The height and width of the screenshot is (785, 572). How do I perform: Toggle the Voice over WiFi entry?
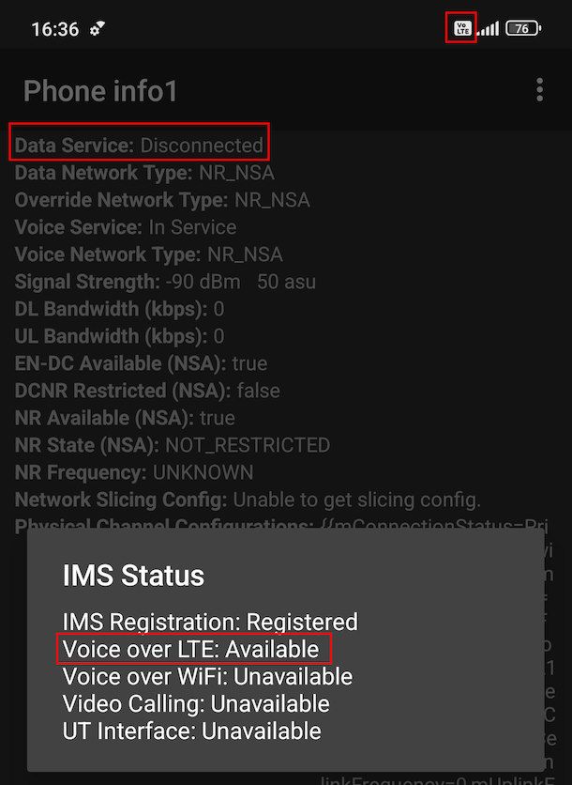click(206, 676)
